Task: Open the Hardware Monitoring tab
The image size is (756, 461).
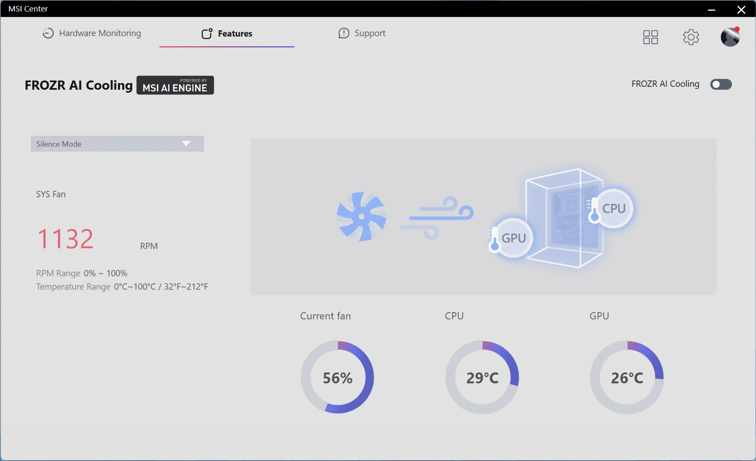Action: point(91,33)
